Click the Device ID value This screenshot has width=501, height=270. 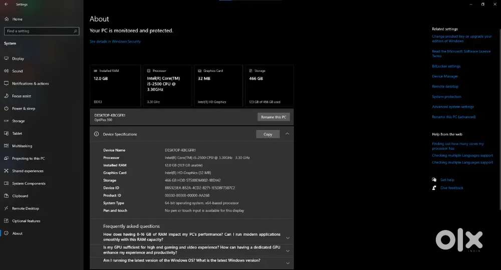coord(200,188)
